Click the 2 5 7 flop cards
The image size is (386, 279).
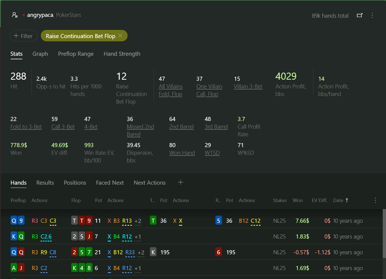(82, 252)
